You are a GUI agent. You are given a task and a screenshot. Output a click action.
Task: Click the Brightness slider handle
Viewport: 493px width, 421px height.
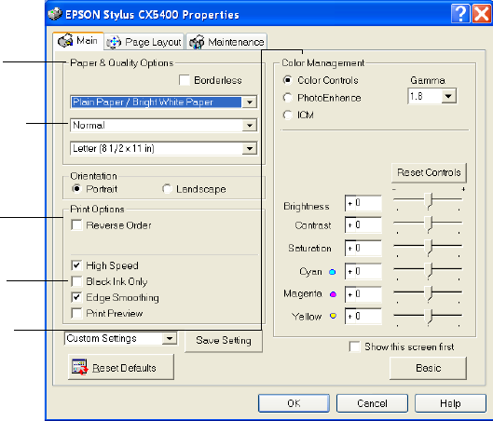click(428, 201)
